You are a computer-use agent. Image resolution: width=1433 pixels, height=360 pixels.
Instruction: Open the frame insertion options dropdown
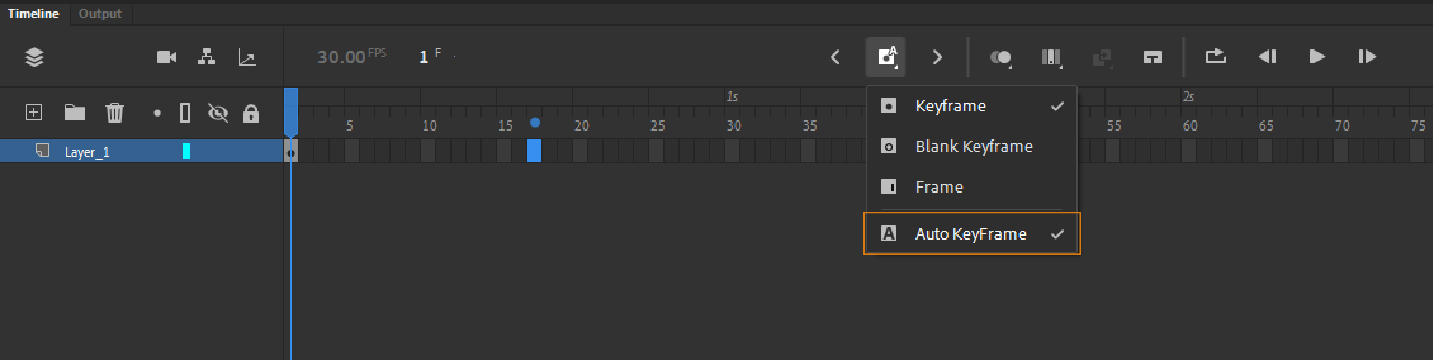point(886,57)
